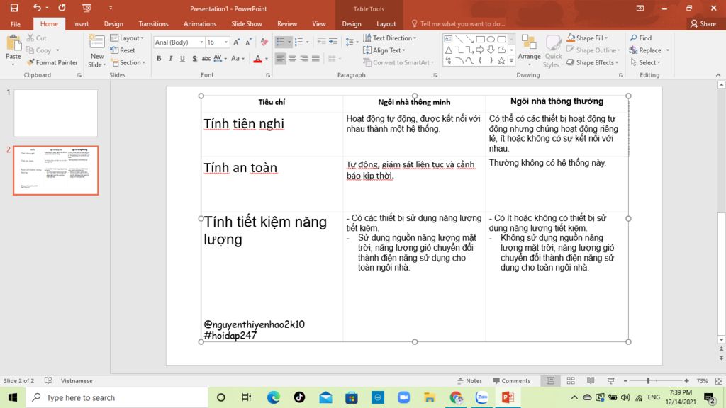Fit slide to current window icon
The image size is (726, 408).
tap(719, 380)
